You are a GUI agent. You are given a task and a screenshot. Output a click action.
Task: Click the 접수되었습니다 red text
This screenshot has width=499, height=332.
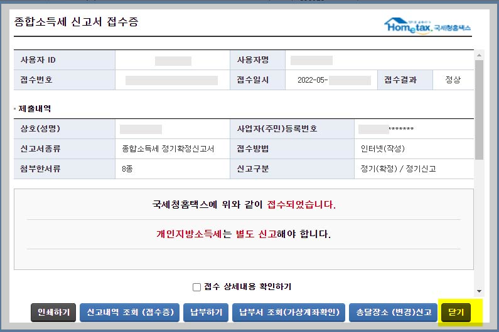click(x=301, y=204)
